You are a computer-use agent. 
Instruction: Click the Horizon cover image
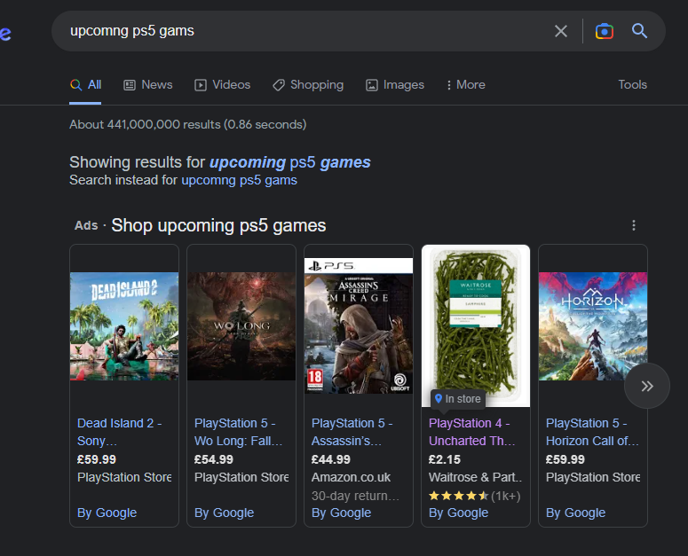(x=593, y=326)
